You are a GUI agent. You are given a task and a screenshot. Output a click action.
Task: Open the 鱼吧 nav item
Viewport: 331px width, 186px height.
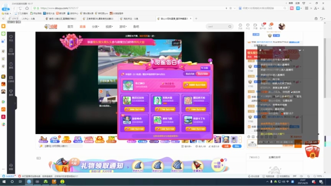[136, 27]
